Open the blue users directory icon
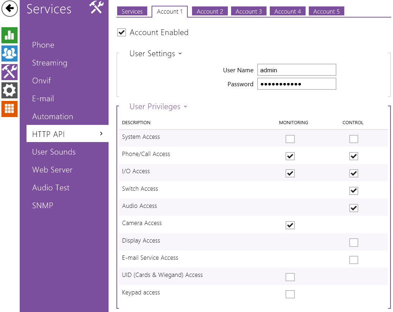This screenshot has height=312, width=393. [9, 53]
